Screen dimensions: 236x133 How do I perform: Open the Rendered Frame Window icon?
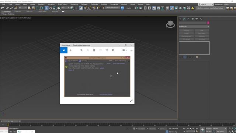(176, 8)
